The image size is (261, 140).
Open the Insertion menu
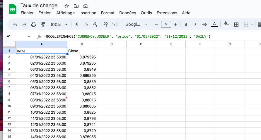(x=88, y=13)
